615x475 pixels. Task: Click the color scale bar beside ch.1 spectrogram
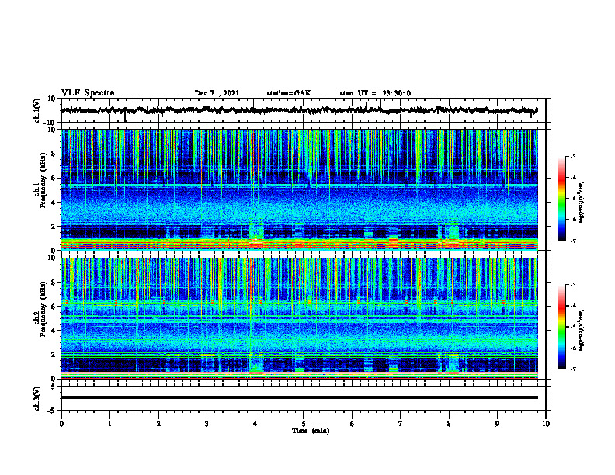(561, 199)
